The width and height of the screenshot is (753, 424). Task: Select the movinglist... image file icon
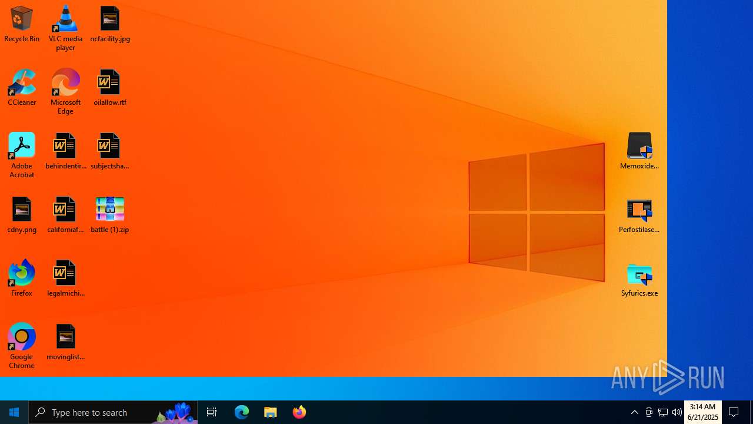pyautogui.click(x=65, y=343)
